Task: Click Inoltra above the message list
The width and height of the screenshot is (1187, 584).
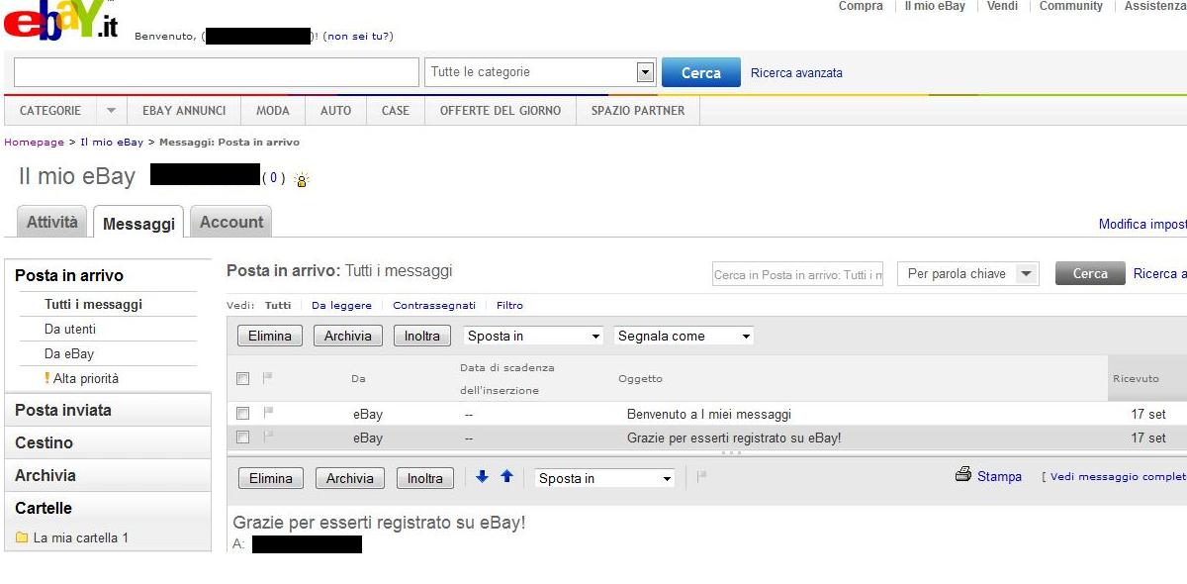Action: 422,336
